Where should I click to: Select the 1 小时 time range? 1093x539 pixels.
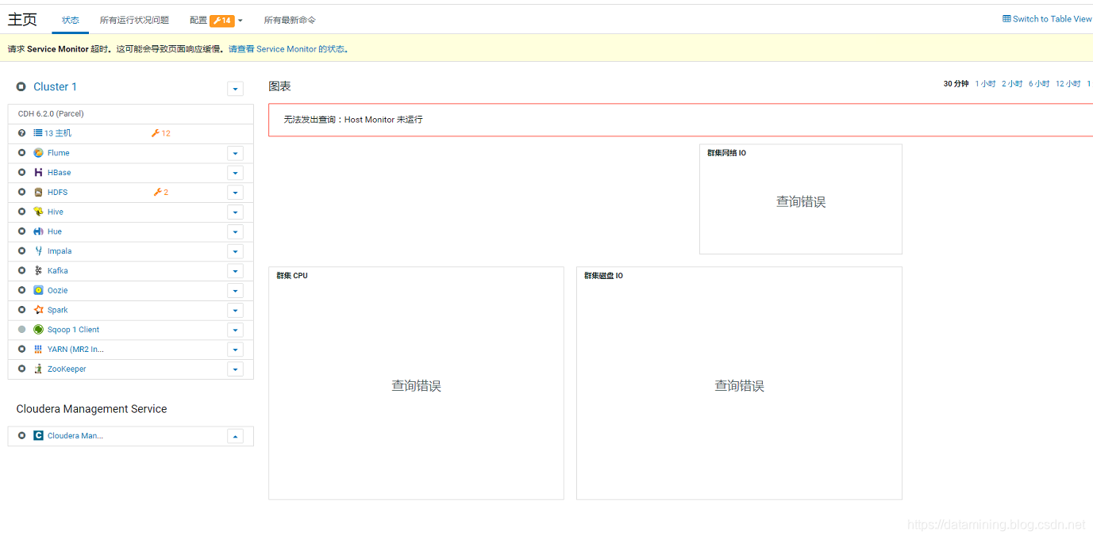click(x=985, y=84)
